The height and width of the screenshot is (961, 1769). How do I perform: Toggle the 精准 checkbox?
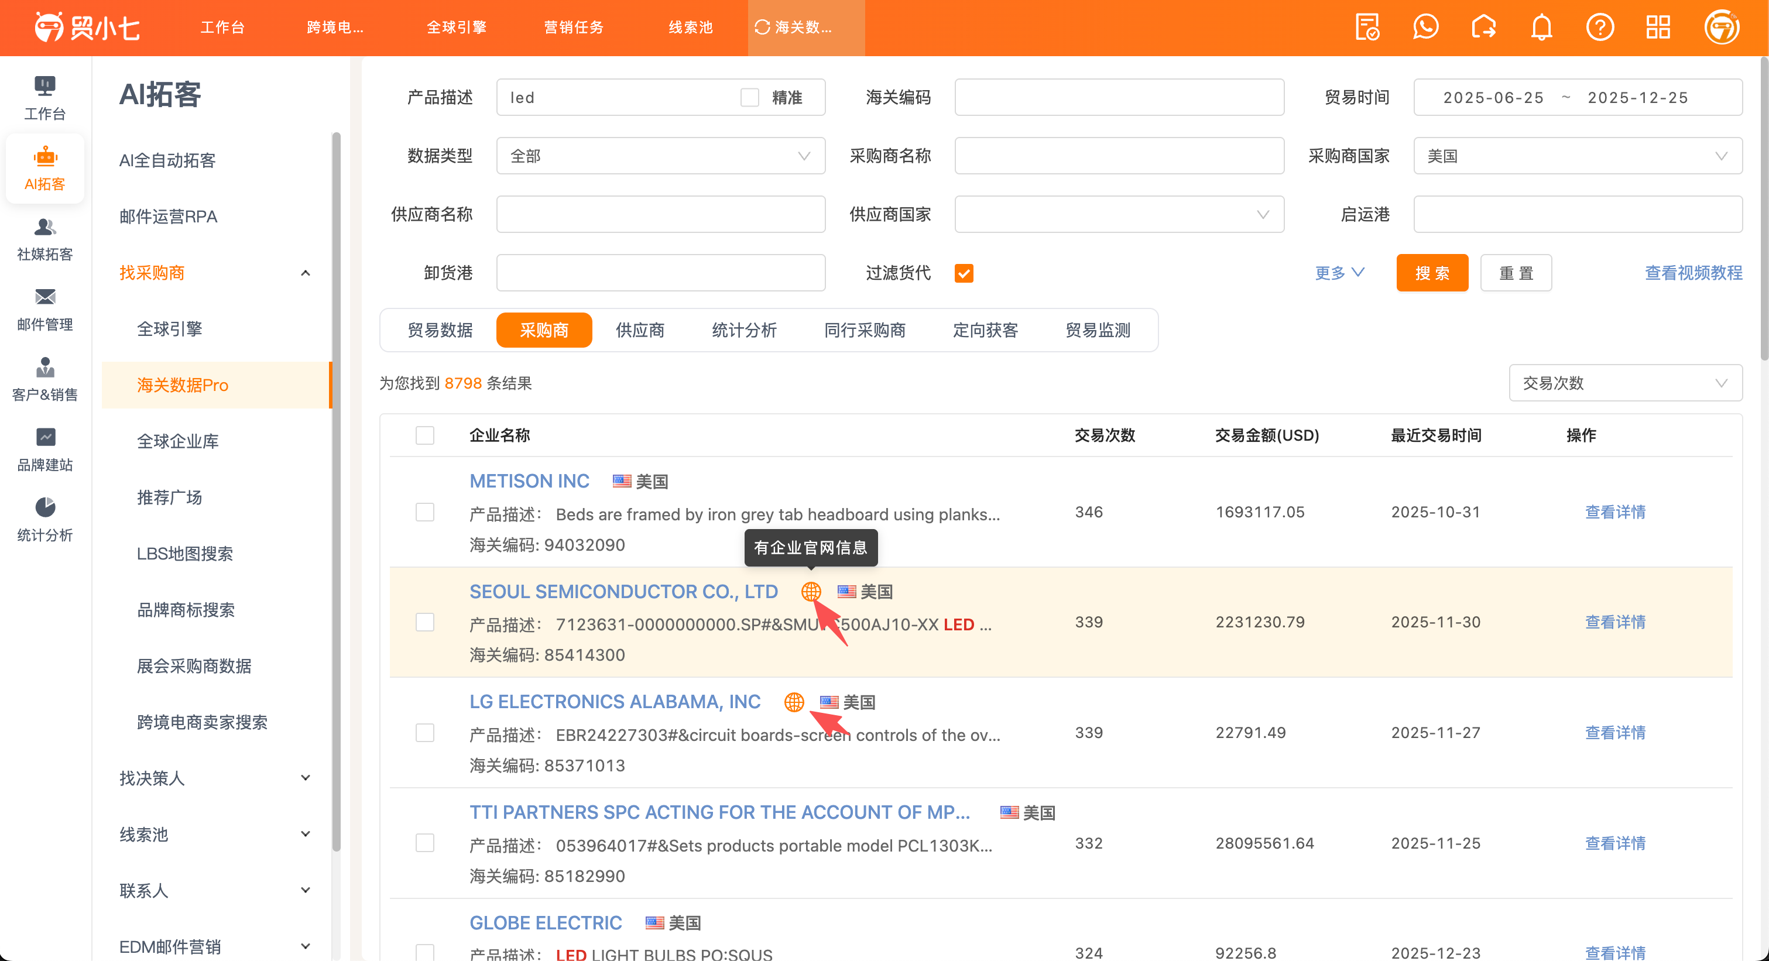(749, 98)
